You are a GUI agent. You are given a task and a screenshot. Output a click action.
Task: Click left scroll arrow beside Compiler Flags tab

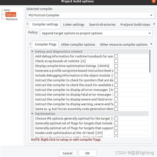[x=30, y=44]
